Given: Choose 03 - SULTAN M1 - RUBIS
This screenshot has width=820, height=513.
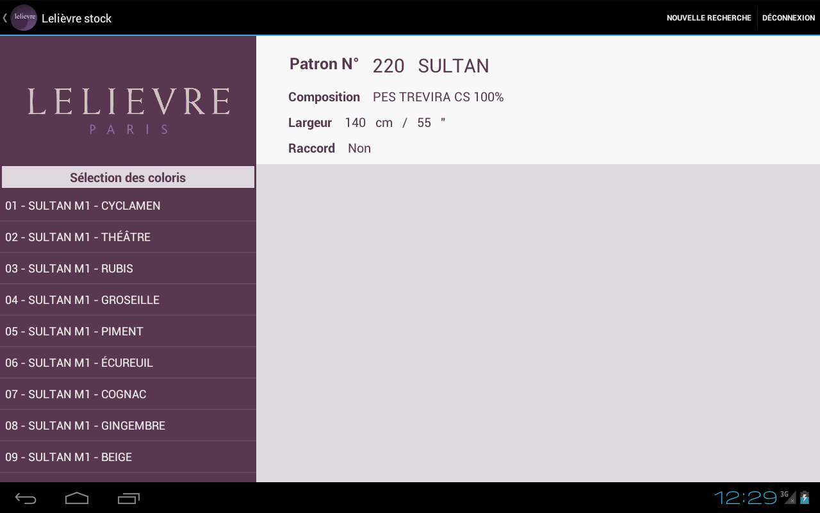Looking at the screenshot, I should click(128, 269).
